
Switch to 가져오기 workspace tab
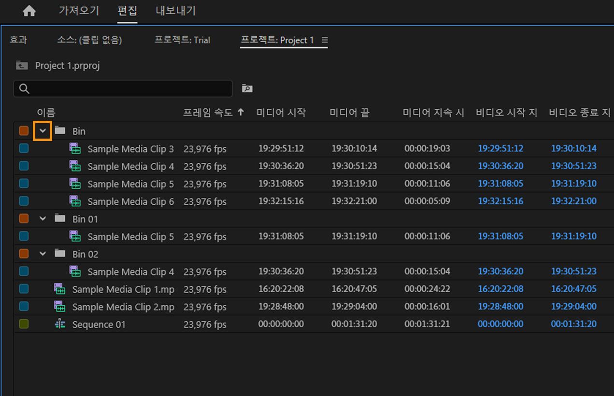coord(79,11)
